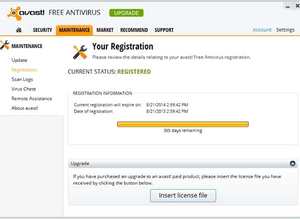
Task: Click the REGISTERED status text
Action: pyautogui.click(x=134, y=72)
